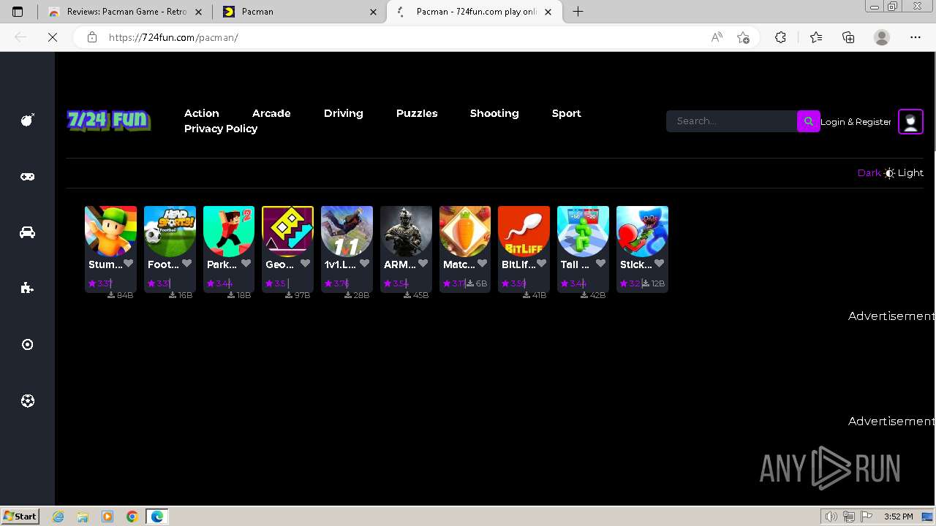Click Login & Register link
The image size is (936, 526).
tap(856, 122)
